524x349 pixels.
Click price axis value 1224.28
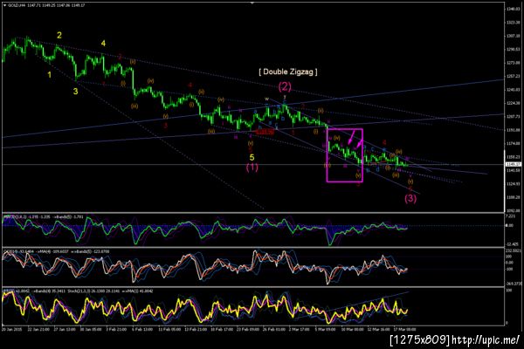pos(513,103)
